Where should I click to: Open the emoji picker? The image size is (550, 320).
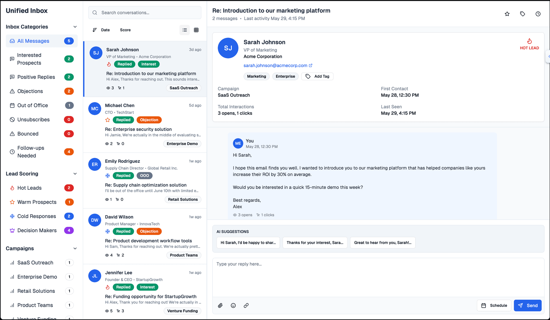point(233,305)
